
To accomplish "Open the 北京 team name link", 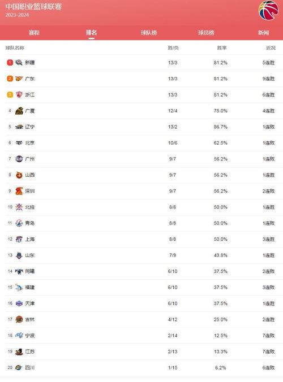I will click(30, 143).
